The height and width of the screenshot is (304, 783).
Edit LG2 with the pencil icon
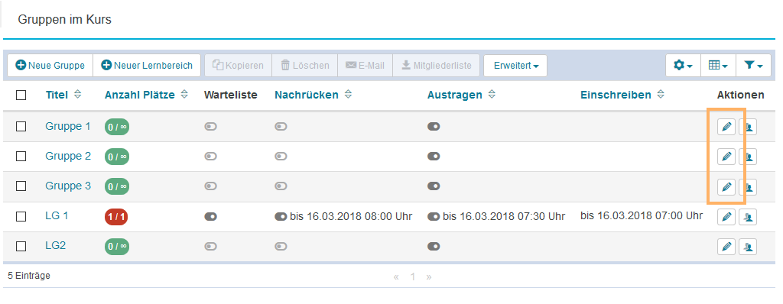click(726, 246)
